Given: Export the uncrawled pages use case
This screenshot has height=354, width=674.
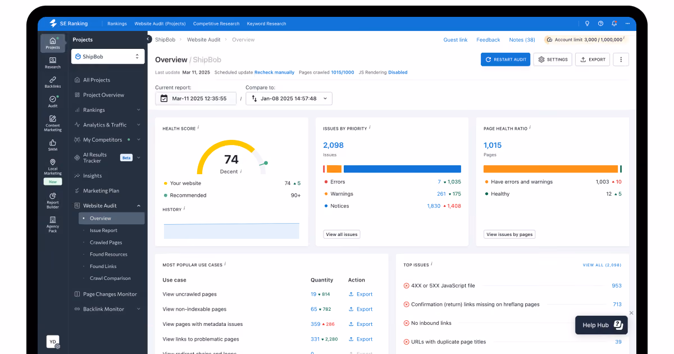Looking at the screenshot, I should click(x=361, y=294).
